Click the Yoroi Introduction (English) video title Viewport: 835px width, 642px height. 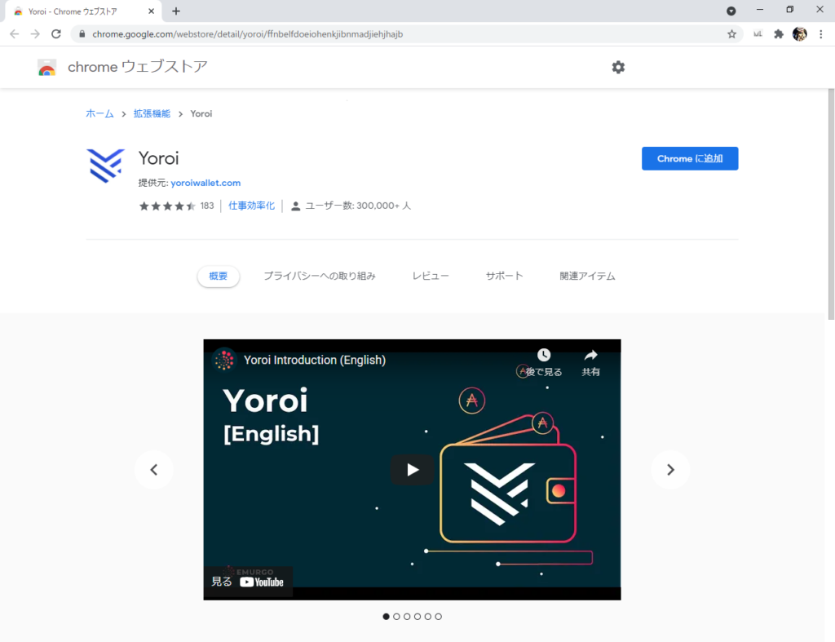(315, 361)
